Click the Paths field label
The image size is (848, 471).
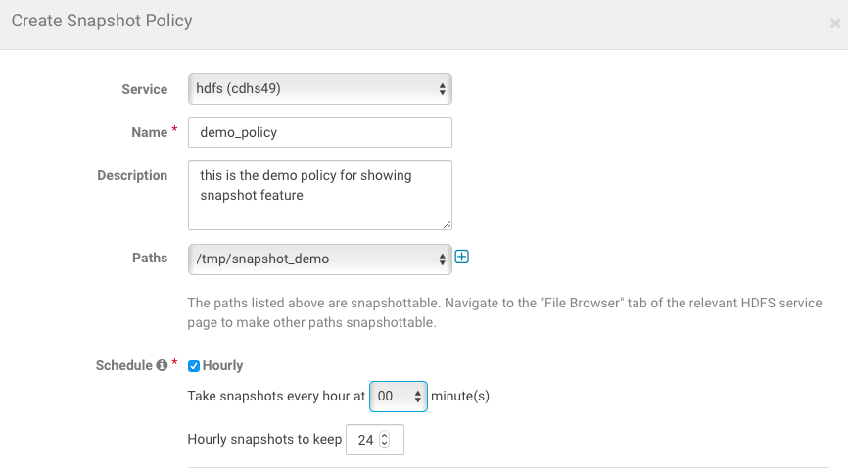[x=150, y=258]
